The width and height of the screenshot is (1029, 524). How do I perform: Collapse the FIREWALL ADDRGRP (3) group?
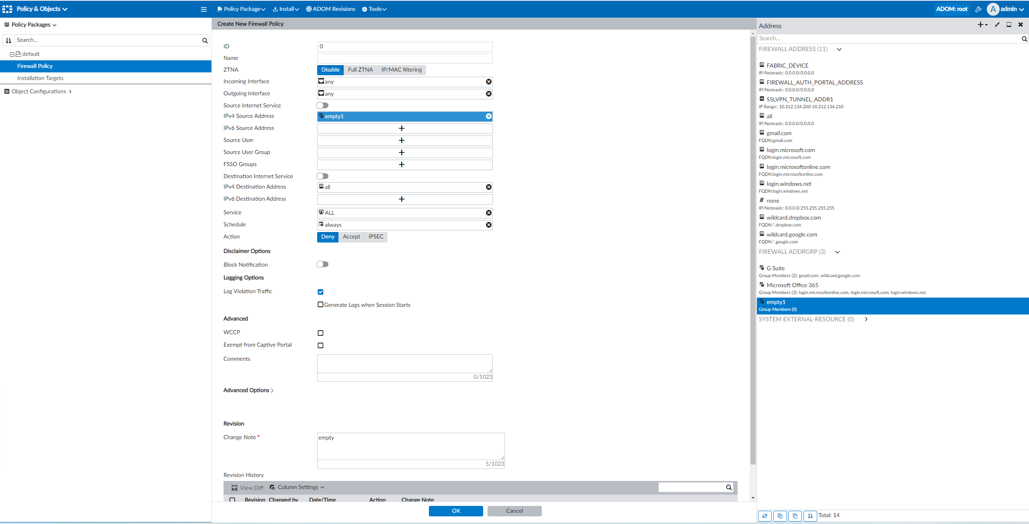(x=837, y=252)
